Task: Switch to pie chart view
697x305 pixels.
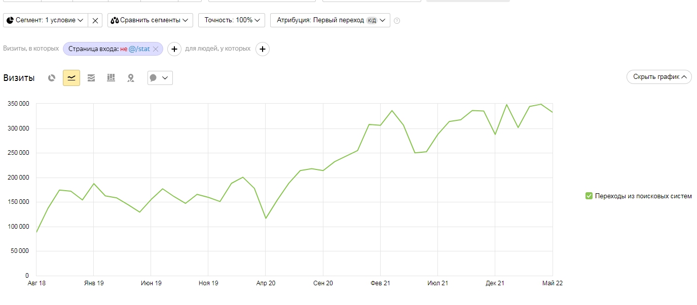Action: (x=52, y=78)
